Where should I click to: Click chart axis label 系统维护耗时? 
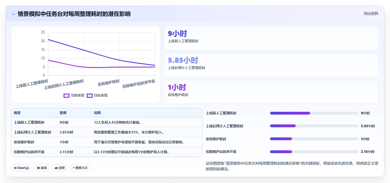[109, 83]
